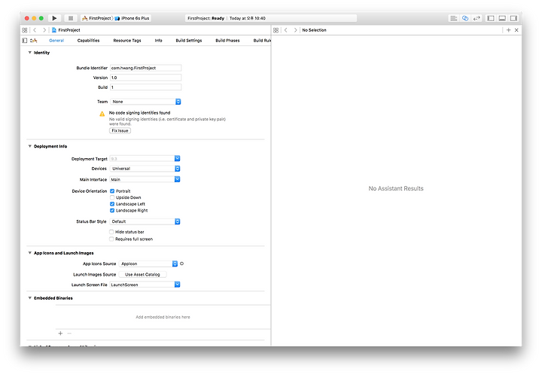Open the App Icons Source dropdown
This screenshot has width=542, height=375.
tap(148, 264)
